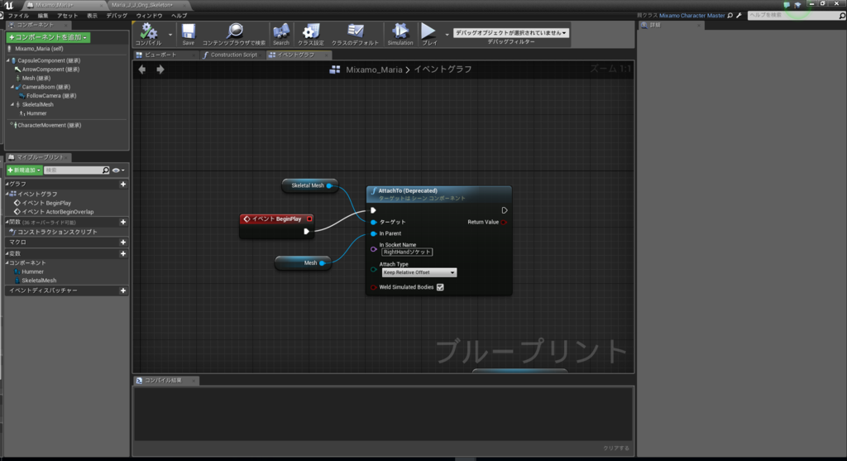
Task: Click BeginPlay event delegate red pin
Action: tap(309, 218)
